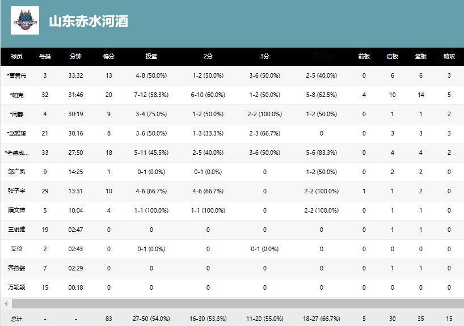Select player name 万颖颖

click(x=16, y=287)
